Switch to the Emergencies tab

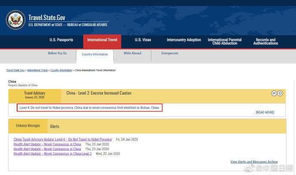pyautogui.click(x=170, y=53)
